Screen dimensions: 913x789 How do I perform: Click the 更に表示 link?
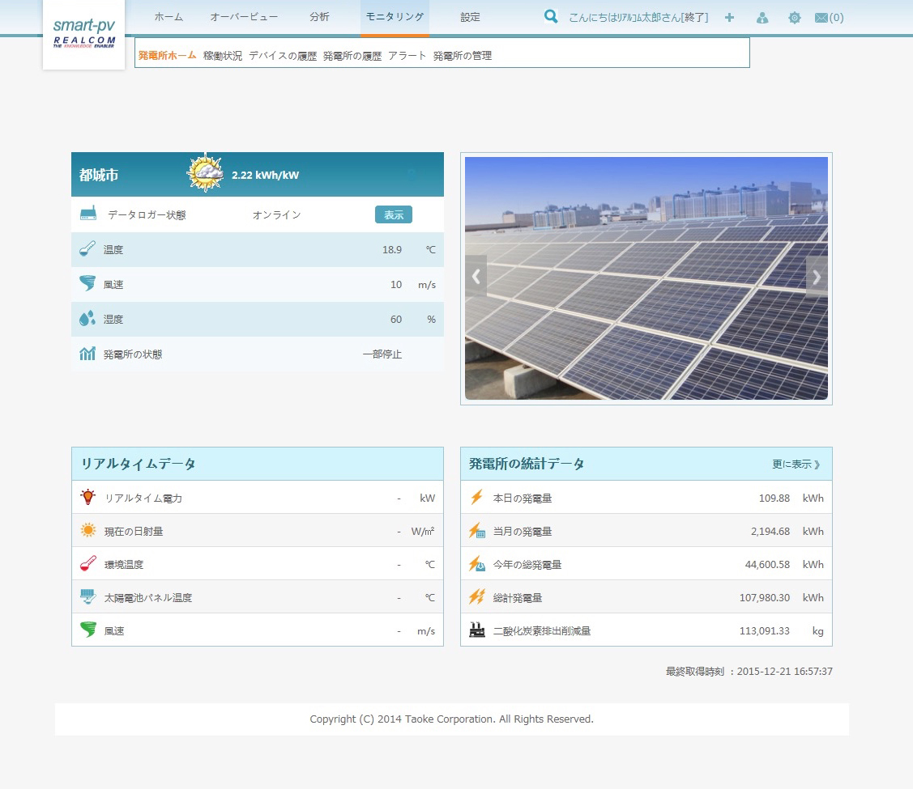[796, 464]
